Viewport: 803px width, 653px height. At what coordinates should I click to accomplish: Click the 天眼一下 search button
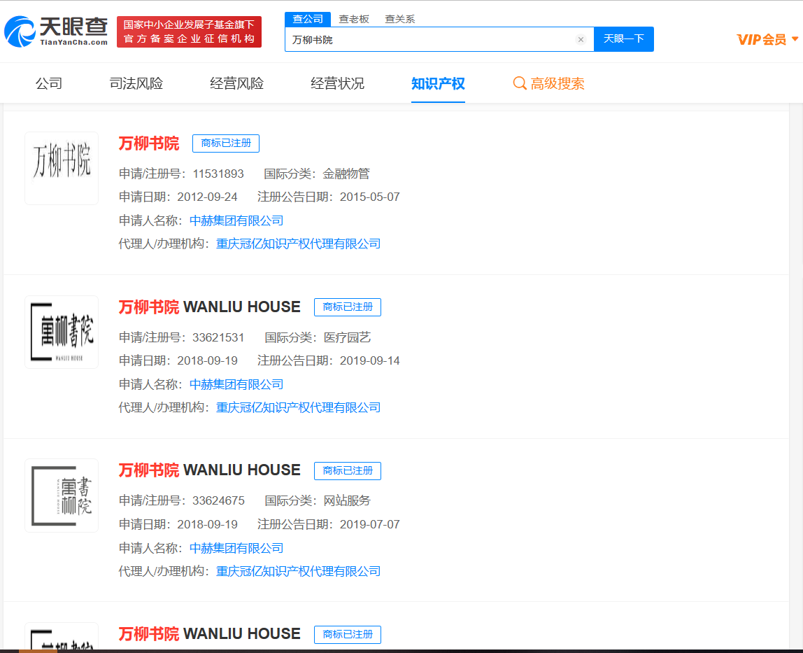pyautogui.click(x=623, y=39)
